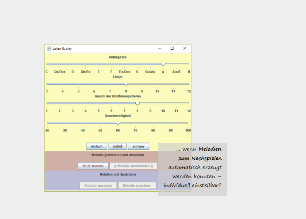Set Rhythmuspatterns slider to value 1
The image size is (306, 219).
(47, 103)
